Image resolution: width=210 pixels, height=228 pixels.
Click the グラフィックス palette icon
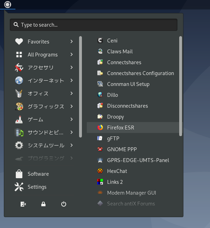point(19,106)
